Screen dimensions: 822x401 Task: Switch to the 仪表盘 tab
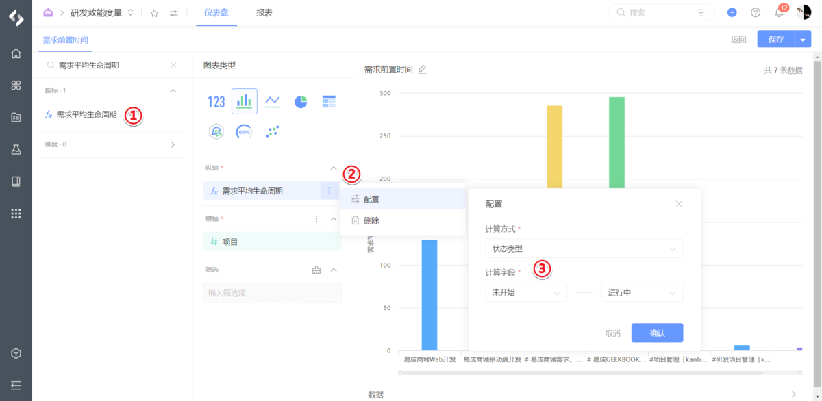[216, 12]
